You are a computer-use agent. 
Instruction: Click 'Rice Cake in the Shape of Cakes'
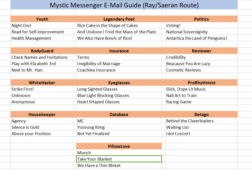click(119, 25)
